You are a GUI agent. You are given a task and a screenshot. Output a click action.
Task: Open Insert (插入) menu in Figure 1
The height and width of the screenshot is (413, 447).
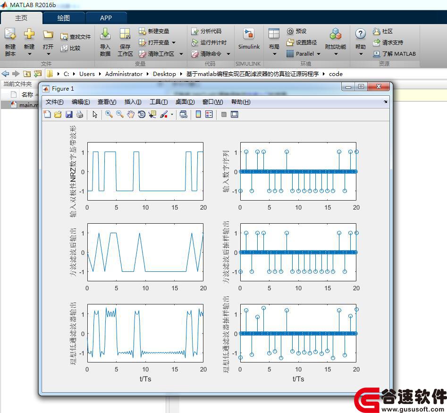pyautogui.click(x=133, y=102)
